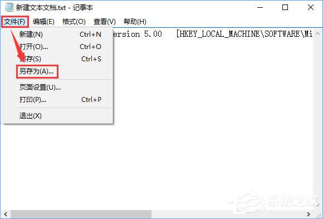Close the Notepad window
This screenshot has width=323, height=219.
point(310,8)
